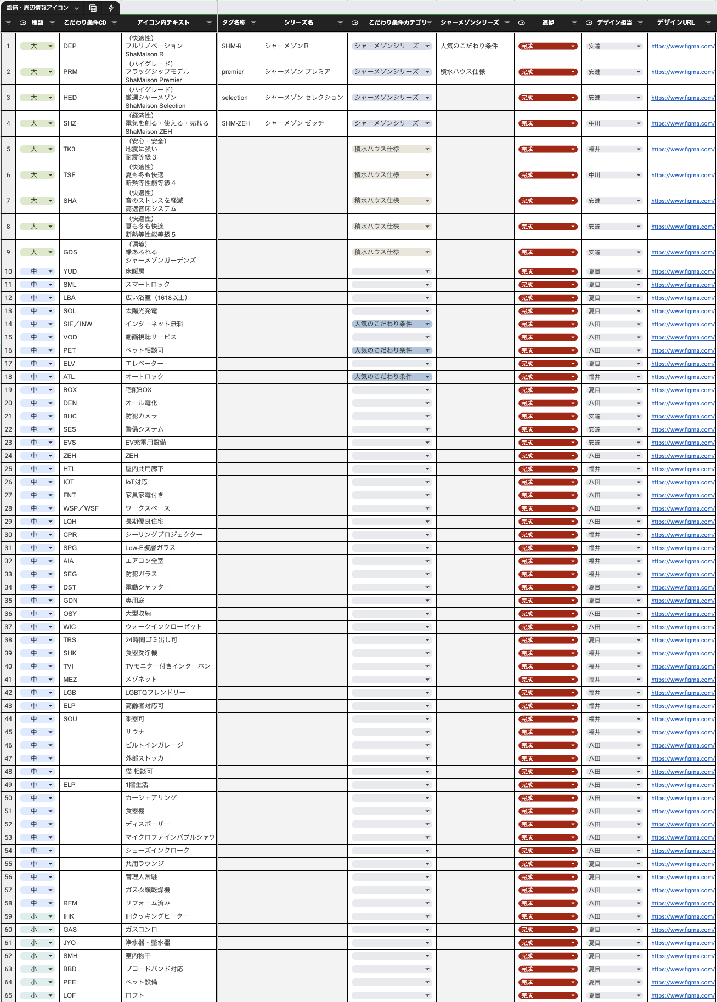The height and width of the screenshot is (1002, 717).
Task: Click dropdown-type icon beside こだわり条件カテゴリ header
Action: click(355, 22)
